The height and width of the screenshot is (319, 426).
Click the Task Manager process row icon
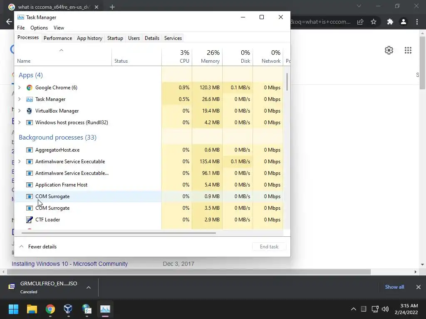pyautogui.click(x=30, y=99)
